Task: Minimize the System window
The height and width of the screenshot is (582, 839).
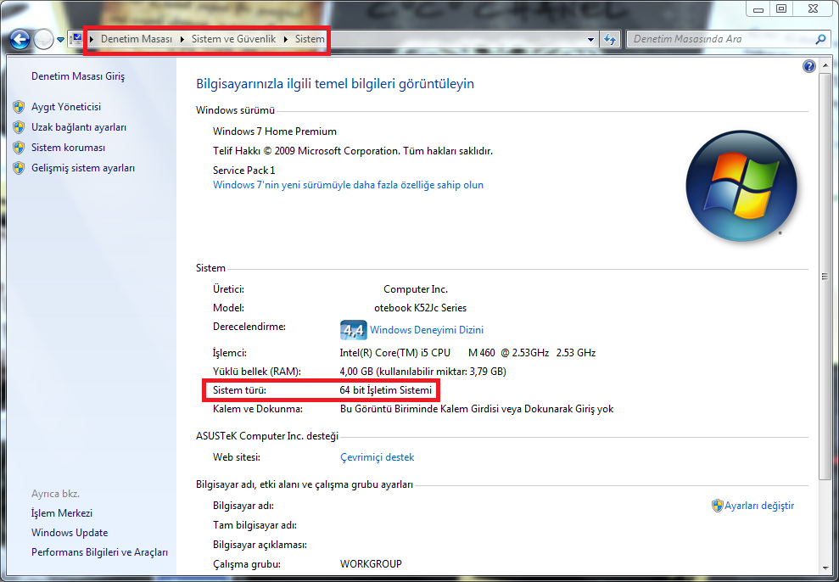Action: (758, 8)
